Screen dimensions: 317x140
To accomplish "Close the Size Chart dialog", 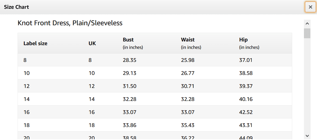I will (310, 7).
